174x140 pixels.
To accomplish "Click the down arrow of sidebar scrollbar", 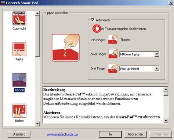I will click(x=37, y=124).
